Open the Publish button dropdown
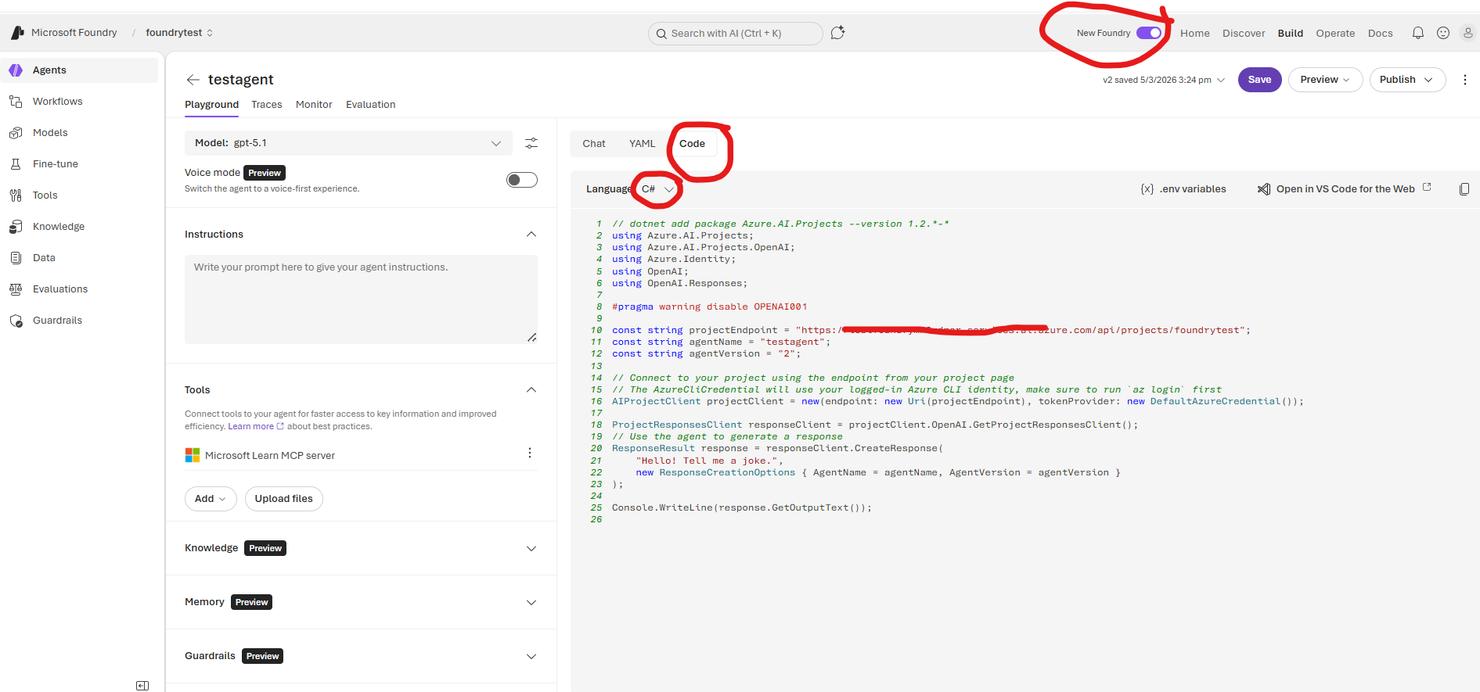The image size is (1480, 692). point(1407,80)
